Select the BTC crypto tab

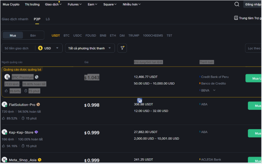66,36
